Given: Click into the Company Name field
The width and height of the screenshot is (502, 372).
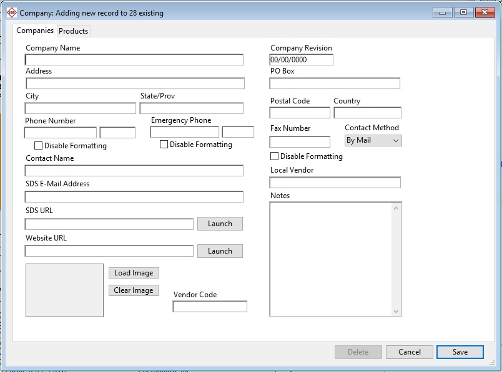Looking at the screenshot, I should (x=134, y=60).
